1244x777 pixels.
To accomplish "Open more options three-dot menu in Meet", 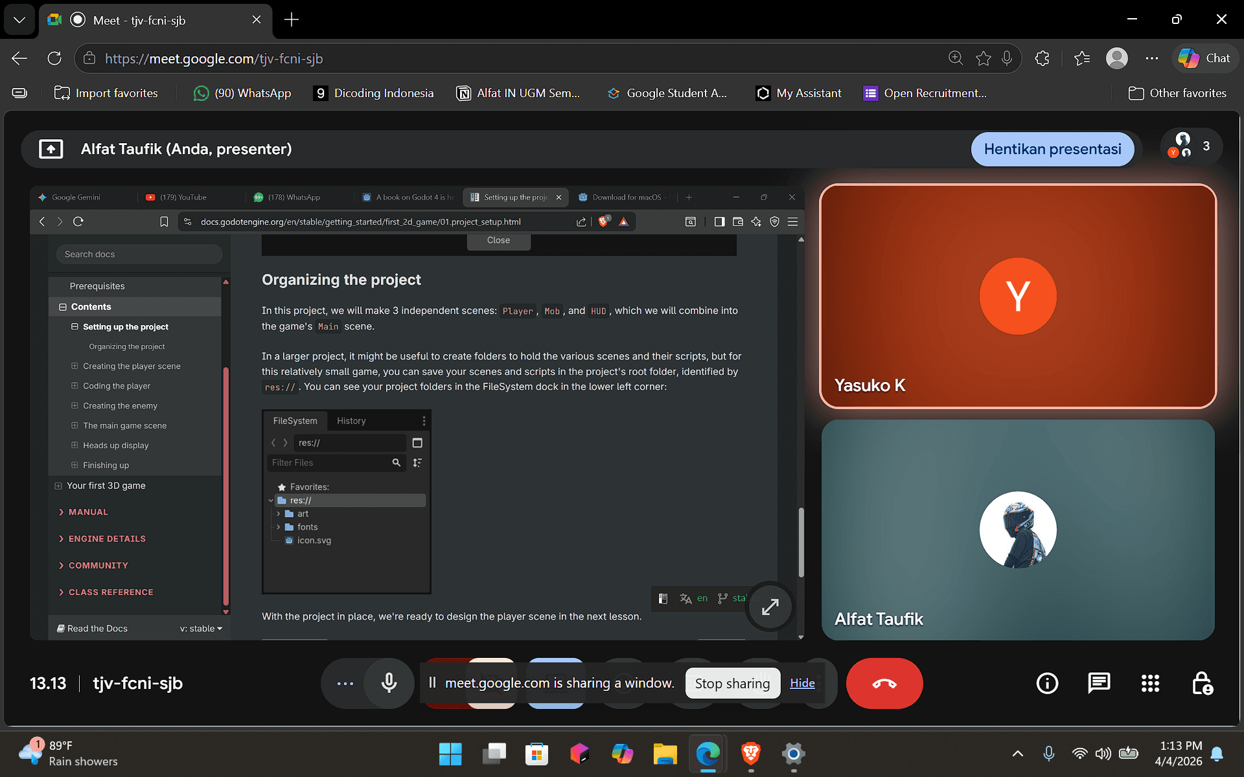I will (x=345, y=683).
